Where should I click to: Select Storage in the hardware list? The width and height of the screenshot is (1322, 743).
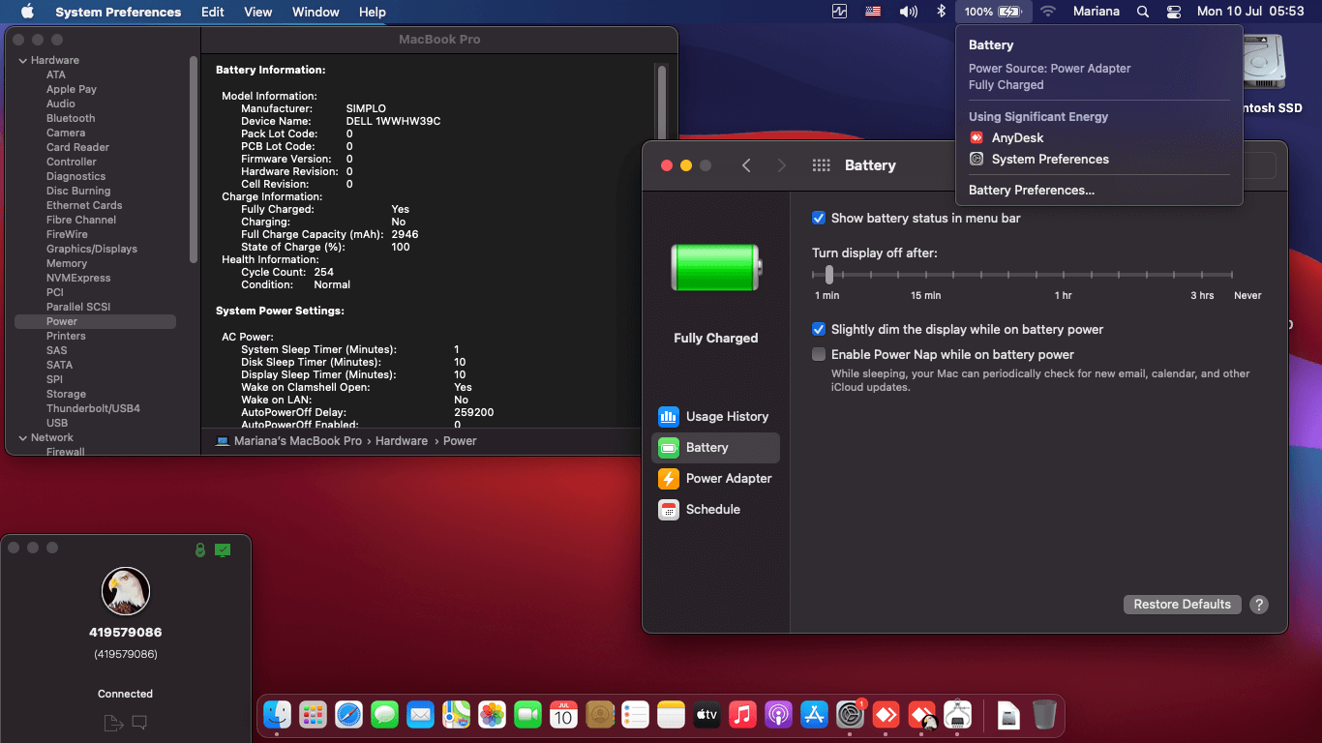pos(66,395)
